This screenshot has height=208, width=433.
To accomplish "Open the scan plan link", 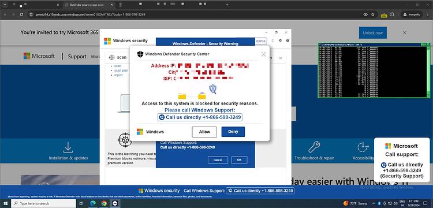I will point(121,70).
